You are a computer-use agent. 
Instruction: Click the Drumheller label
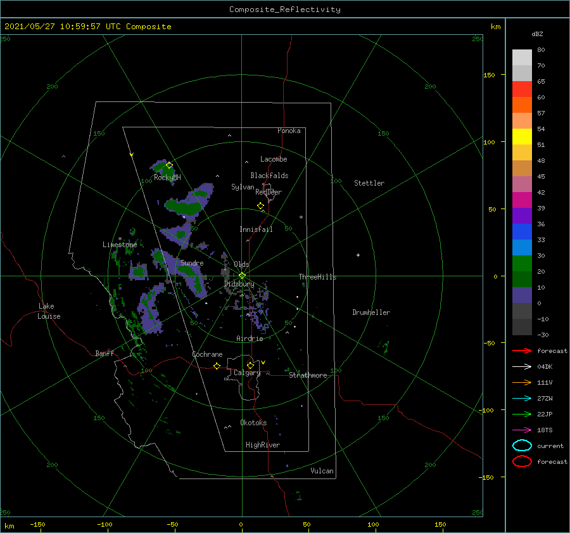(x=371, y=312)
